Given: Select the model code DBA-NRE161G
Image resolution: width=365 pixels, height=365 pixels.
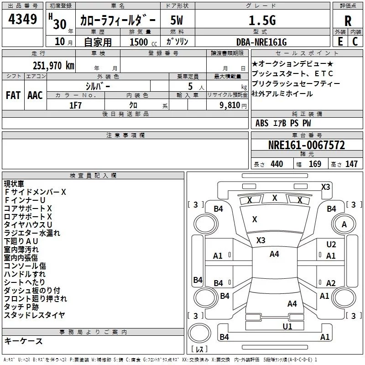Looking at the screenshot, I should (261, 42).
